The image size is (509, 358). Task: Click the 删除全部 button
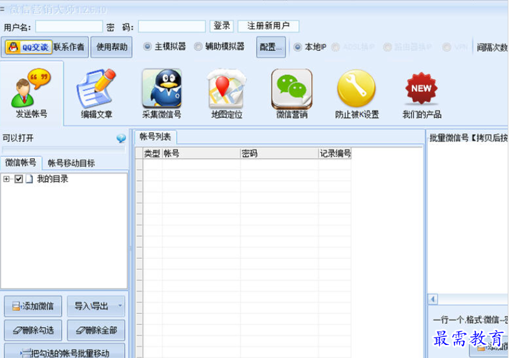(96, 331)
